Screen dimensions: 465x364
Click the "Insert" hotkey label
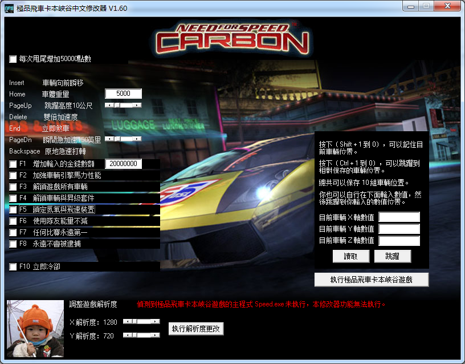coord(17,83)
